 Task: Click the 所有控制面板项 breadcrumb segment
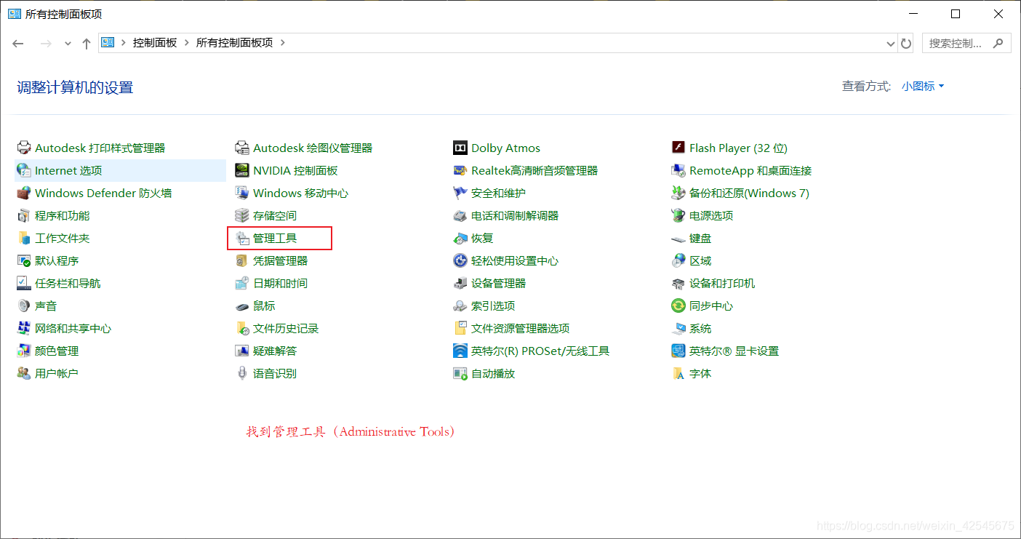235,43
